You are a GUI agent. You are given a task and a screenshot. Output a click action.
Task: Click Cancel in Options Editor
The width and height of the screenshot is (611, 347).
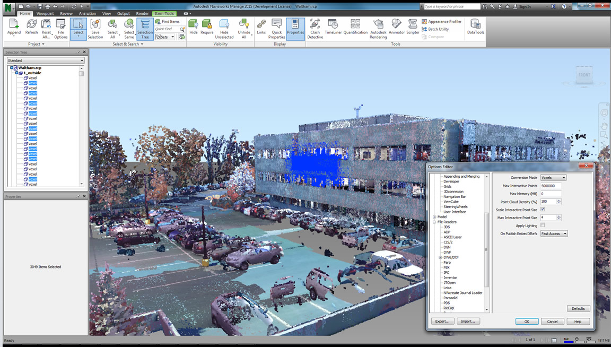click(552, 322)
